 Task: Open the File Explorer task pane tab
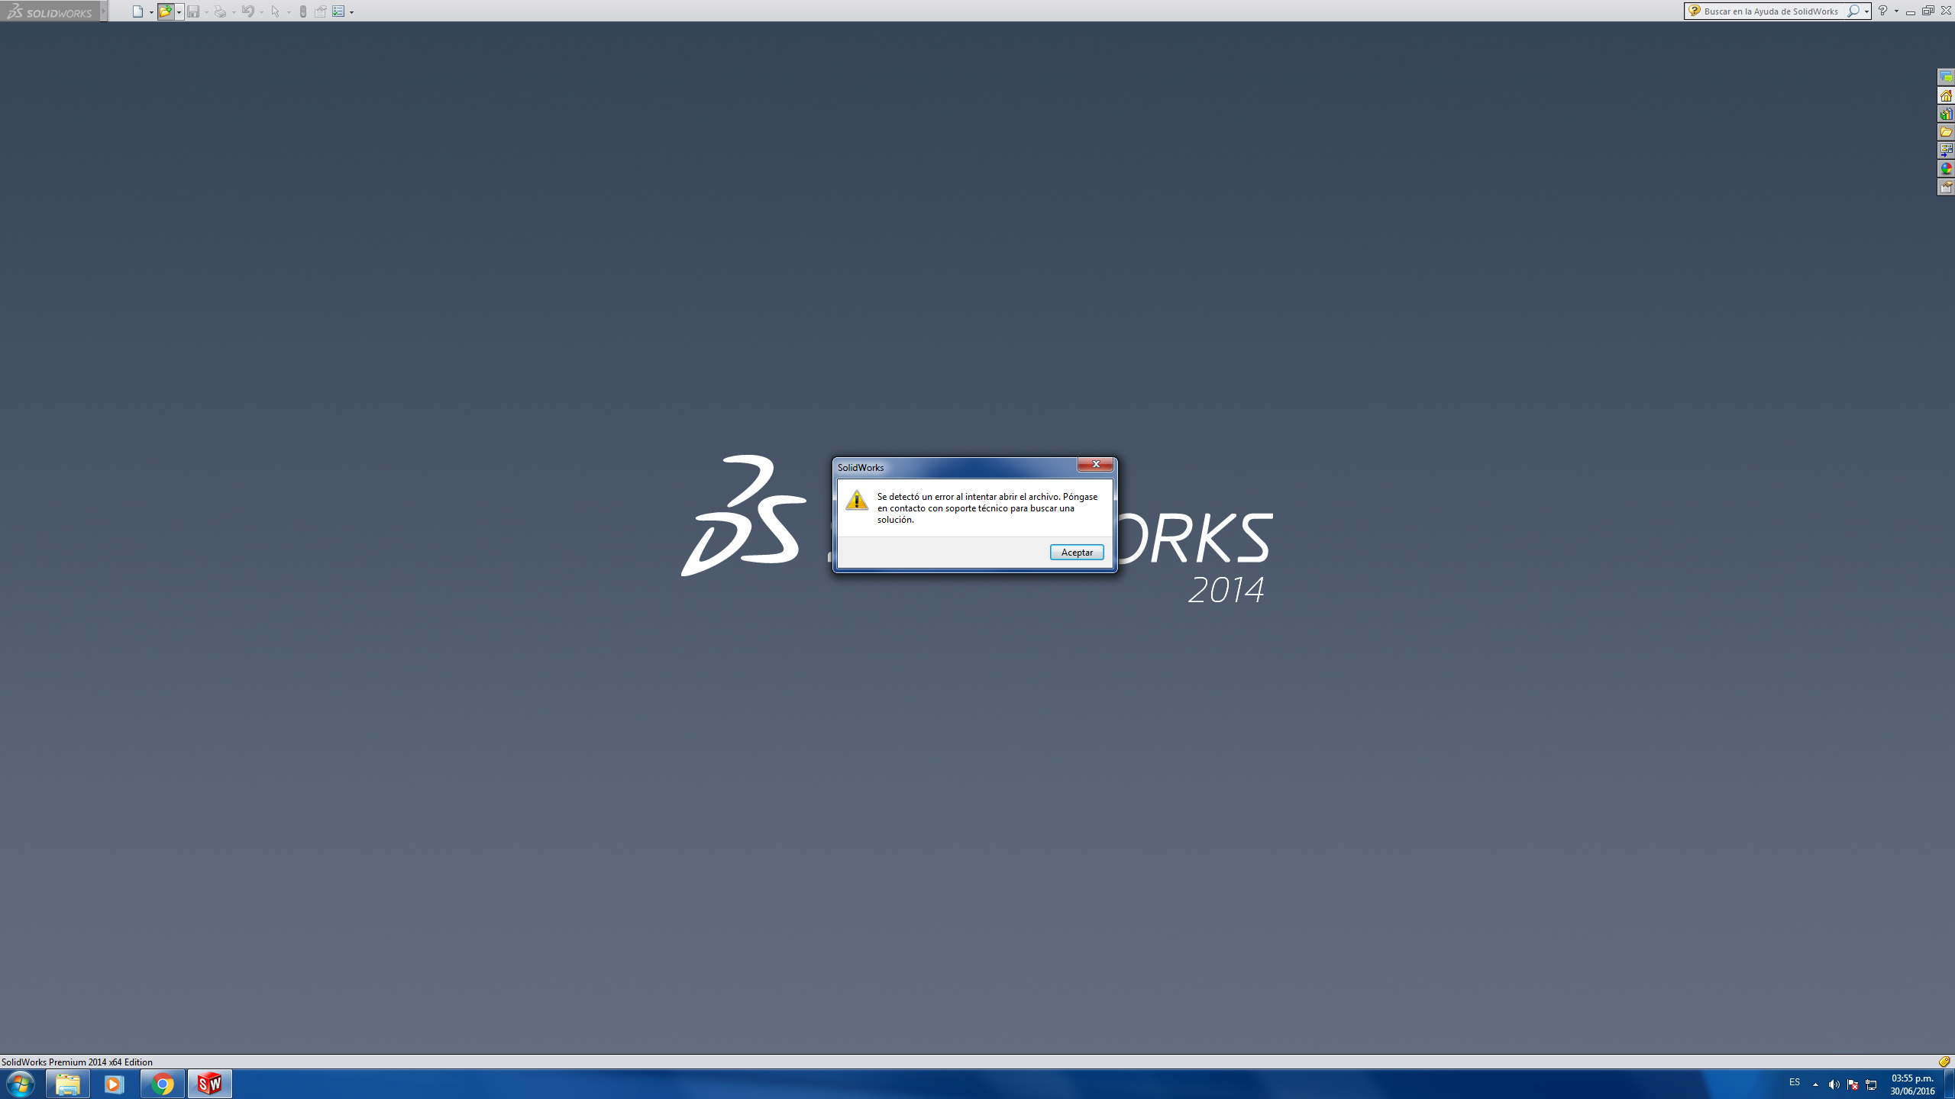point(1946,132)
